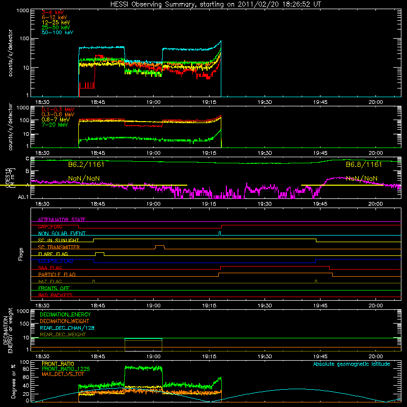Click the SAA_FLAG label
The height and width of the screenshot is (407, 407).
[50, 268]
